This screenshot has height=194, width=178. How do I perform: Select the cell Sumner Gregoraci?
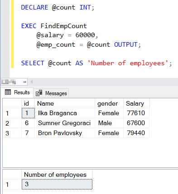[x=65, y=123]
